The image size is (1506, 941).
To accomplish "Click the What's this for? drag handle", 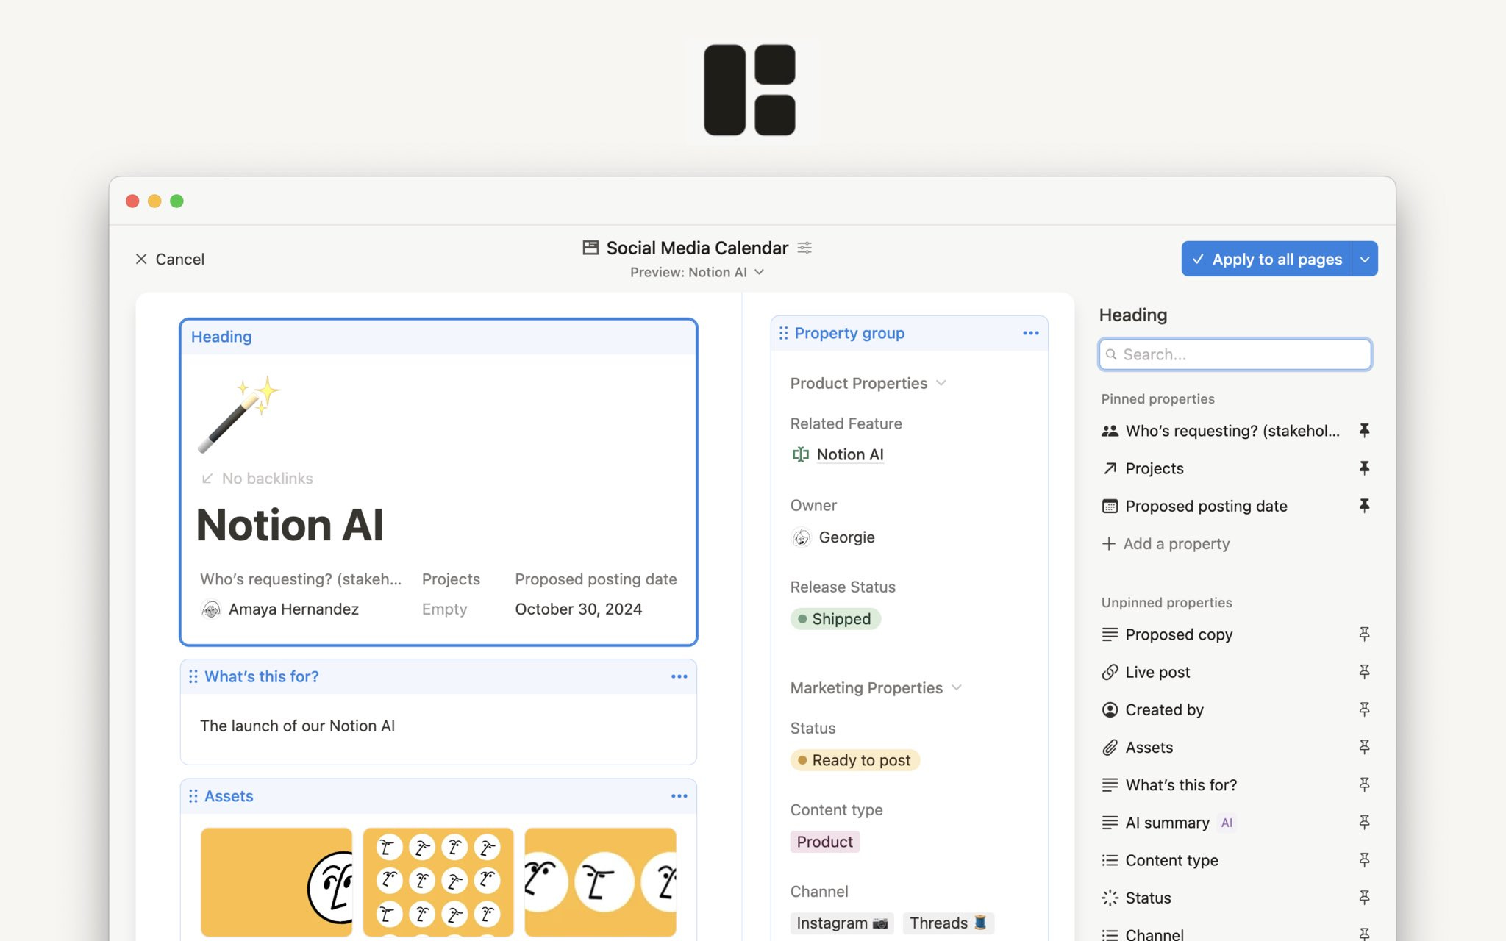I will [x=193, y=676].
